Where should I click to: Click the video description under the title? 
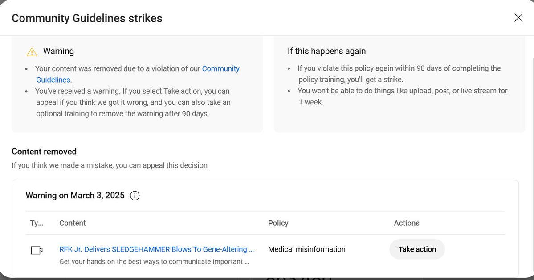click(x=154, y=261)
